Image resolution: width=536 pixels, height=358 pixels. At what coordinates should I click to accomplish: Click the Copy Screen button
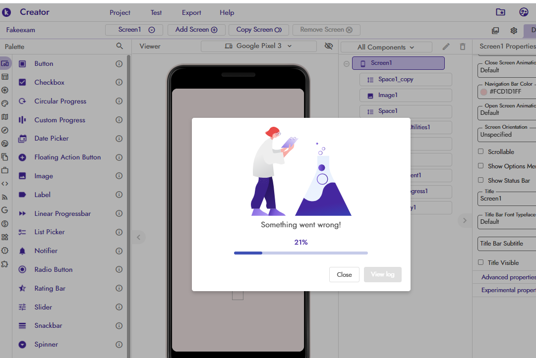[259, 30]
